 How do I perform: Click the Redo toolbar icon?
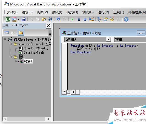pyautogui.click(x=65, y=19)
